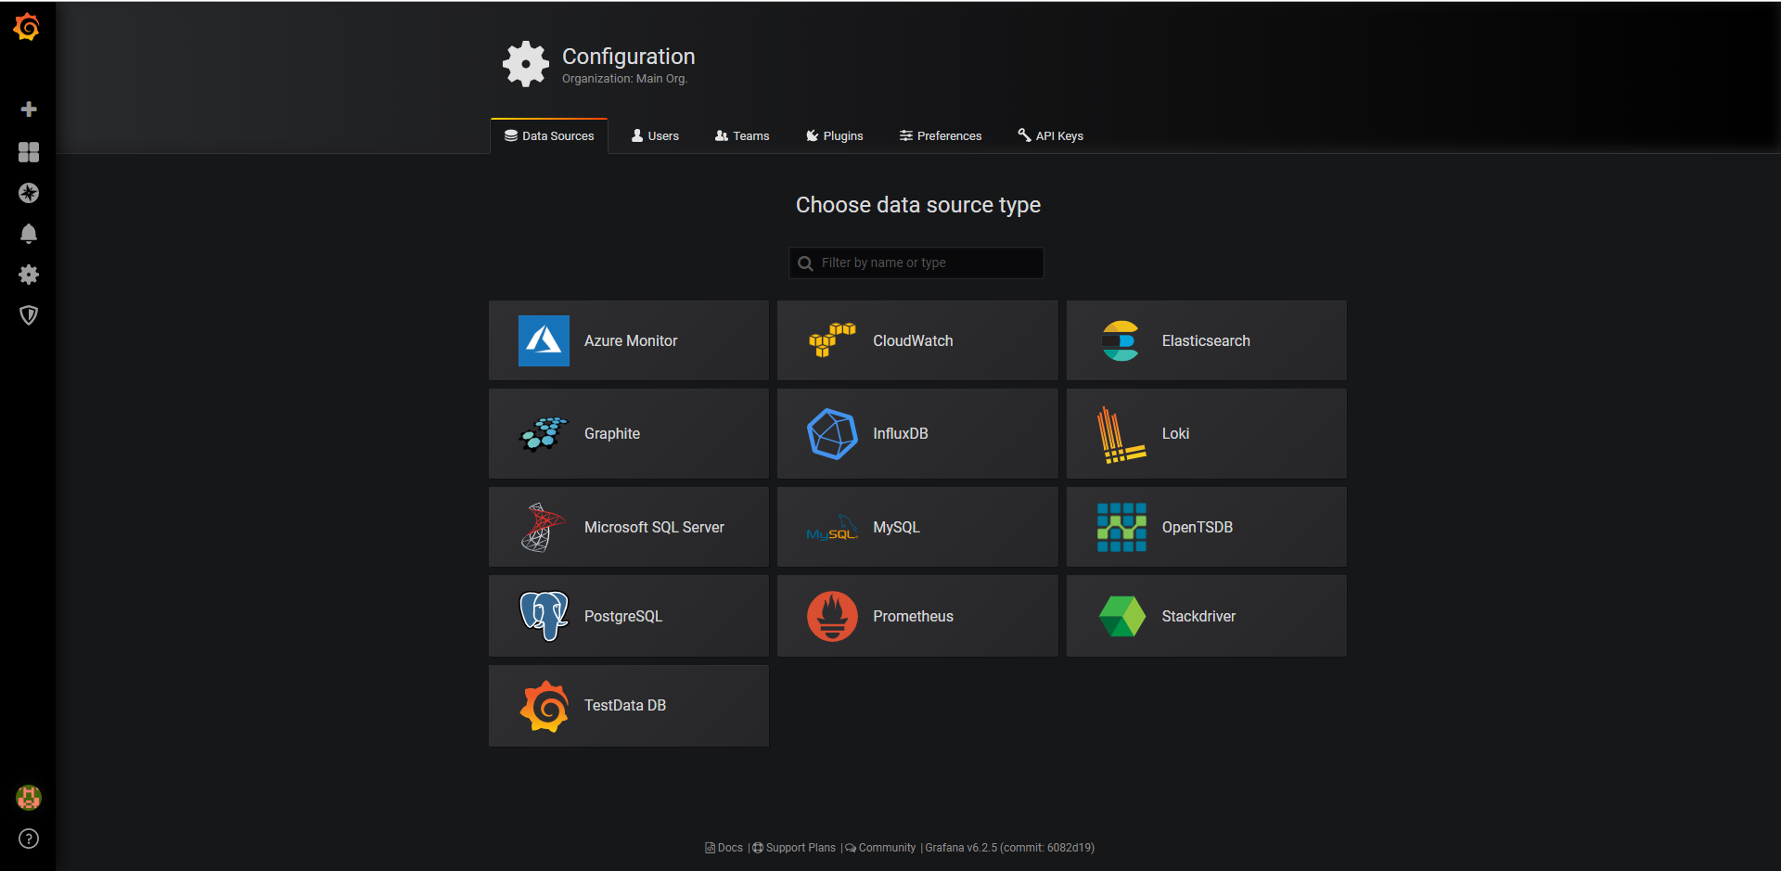1781x871 pixels.
Task: Switch to the Users tab
Action: click(x=655, y=135)
